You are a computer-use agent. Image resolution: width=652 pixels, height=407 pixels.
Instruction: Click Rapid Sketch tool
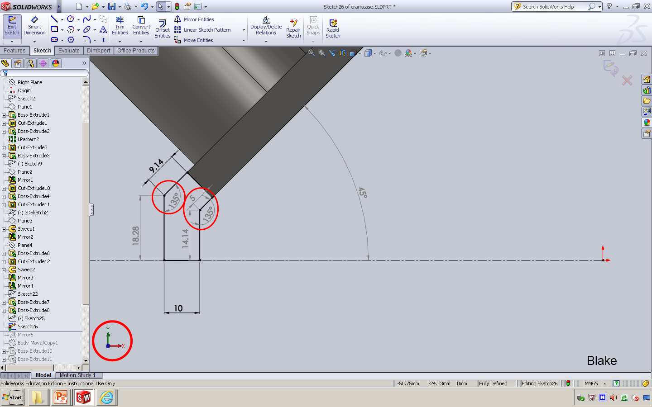(x=333, y=29)
